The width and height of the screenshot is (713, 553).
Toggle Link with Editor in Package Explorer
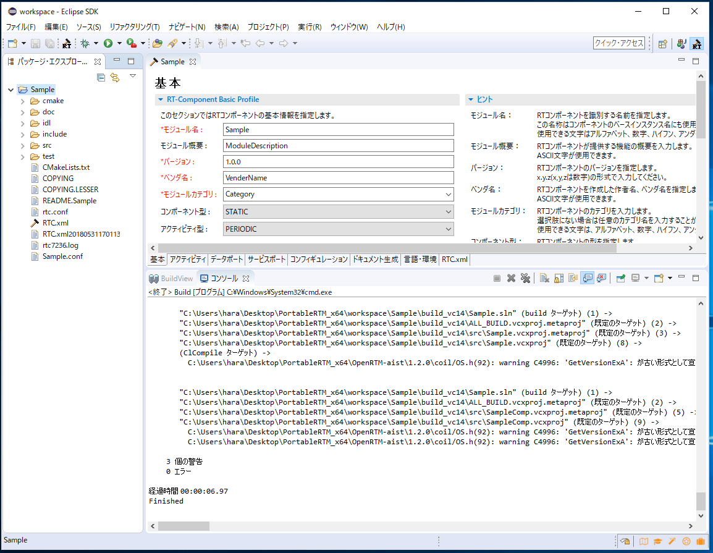115,78
